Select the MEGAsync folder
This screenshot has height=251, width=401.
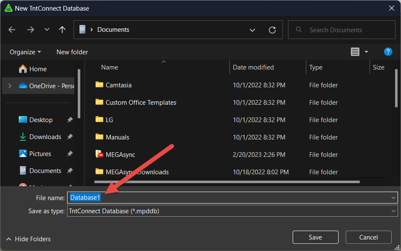pyautogui.click(x=121, y=154)
